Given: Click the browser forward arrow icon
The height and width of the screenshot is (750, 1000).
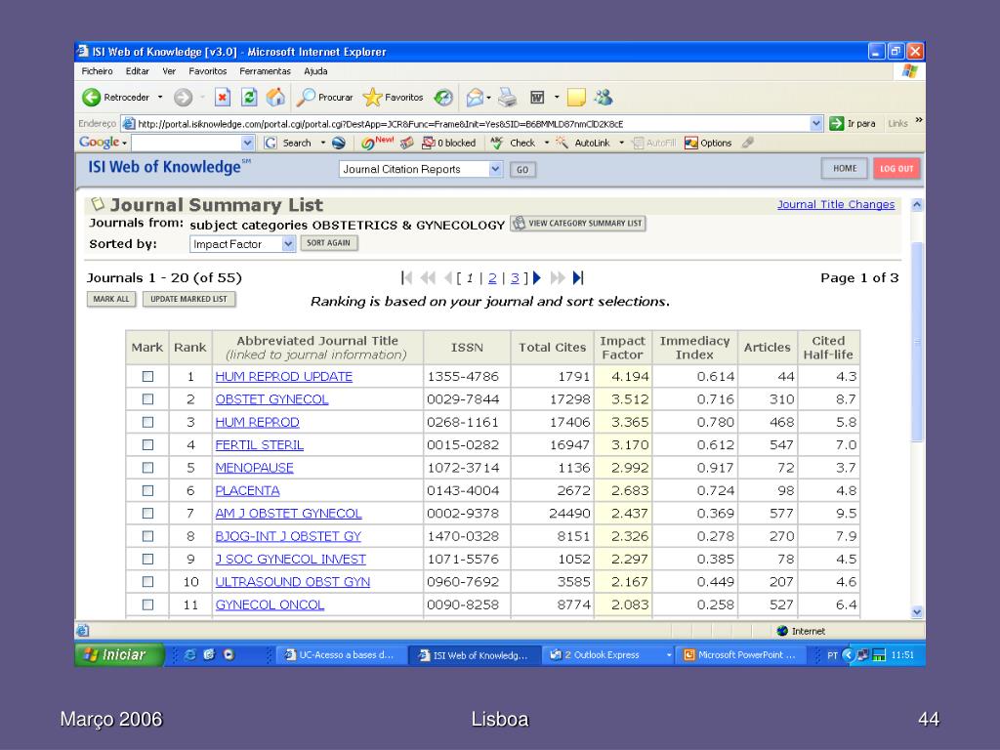Looking at the screenshot, I should click(183, 97).
